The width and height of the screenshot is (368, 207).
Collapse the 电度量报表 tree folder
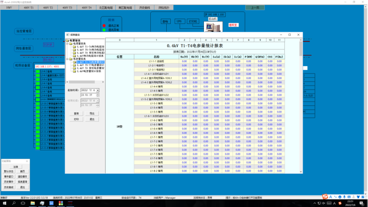point(67,43)
